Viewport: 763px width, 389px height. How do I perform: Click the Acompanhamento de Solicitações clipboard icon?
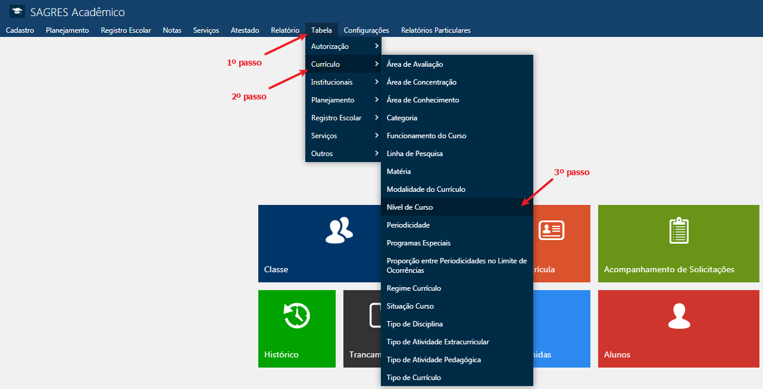pyautogui.click(x=678, y=231)
